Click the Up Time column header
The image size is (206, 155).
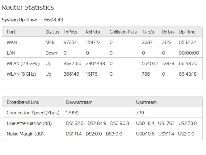187,32
